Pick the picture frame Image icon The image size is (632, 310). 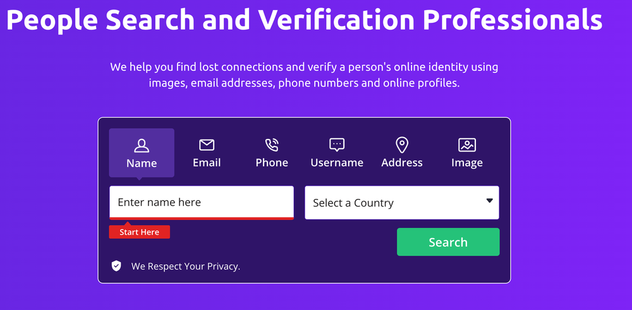(x=467, y=145)
